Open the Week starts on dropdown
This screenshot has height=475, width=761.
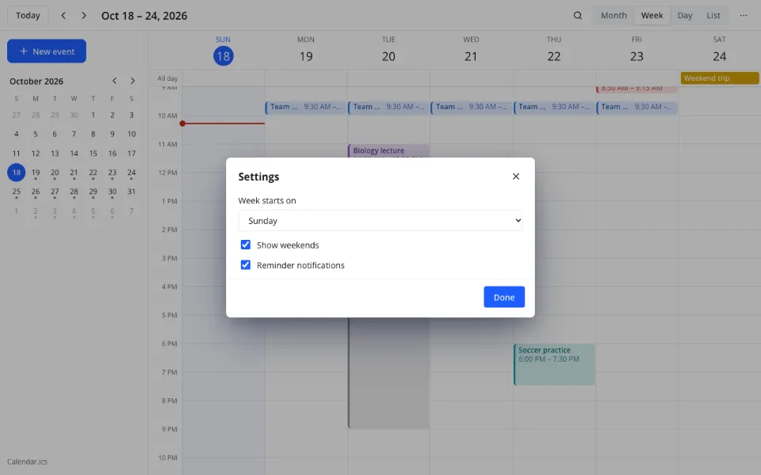(x=380, y=221)
